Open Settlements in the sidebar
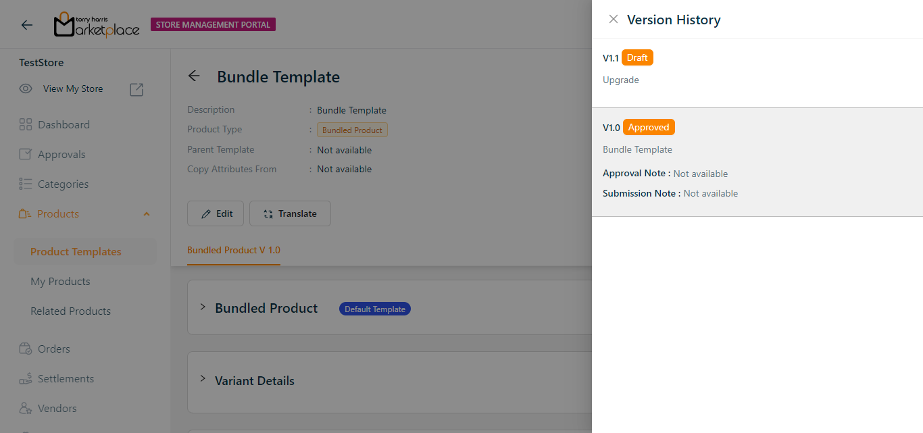 click(66, 379)
